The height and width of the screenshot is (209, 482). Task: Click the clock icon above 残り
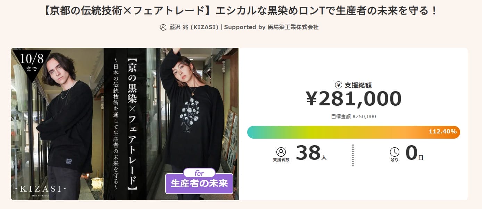pyautogui.click(x=394, y=152)
